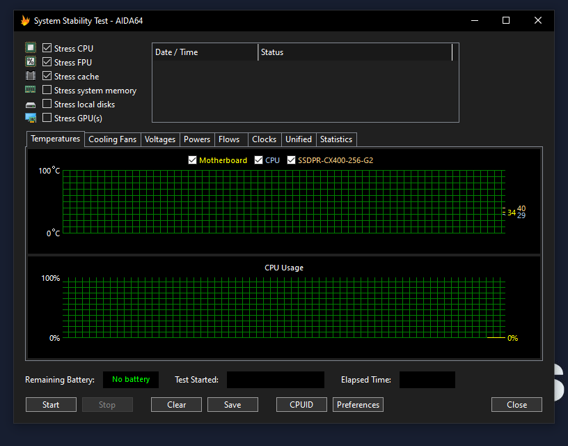Click the RAM module icon beside system memory
This screenshot has height=446, width=568.
tap(31, 90)
